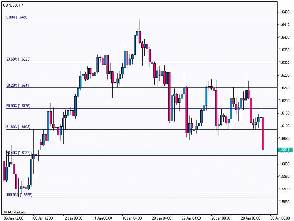Select the 0.00% (1.6456) Fibonacci label
This screenshot has width=294, height=221.
click(17, 17)
